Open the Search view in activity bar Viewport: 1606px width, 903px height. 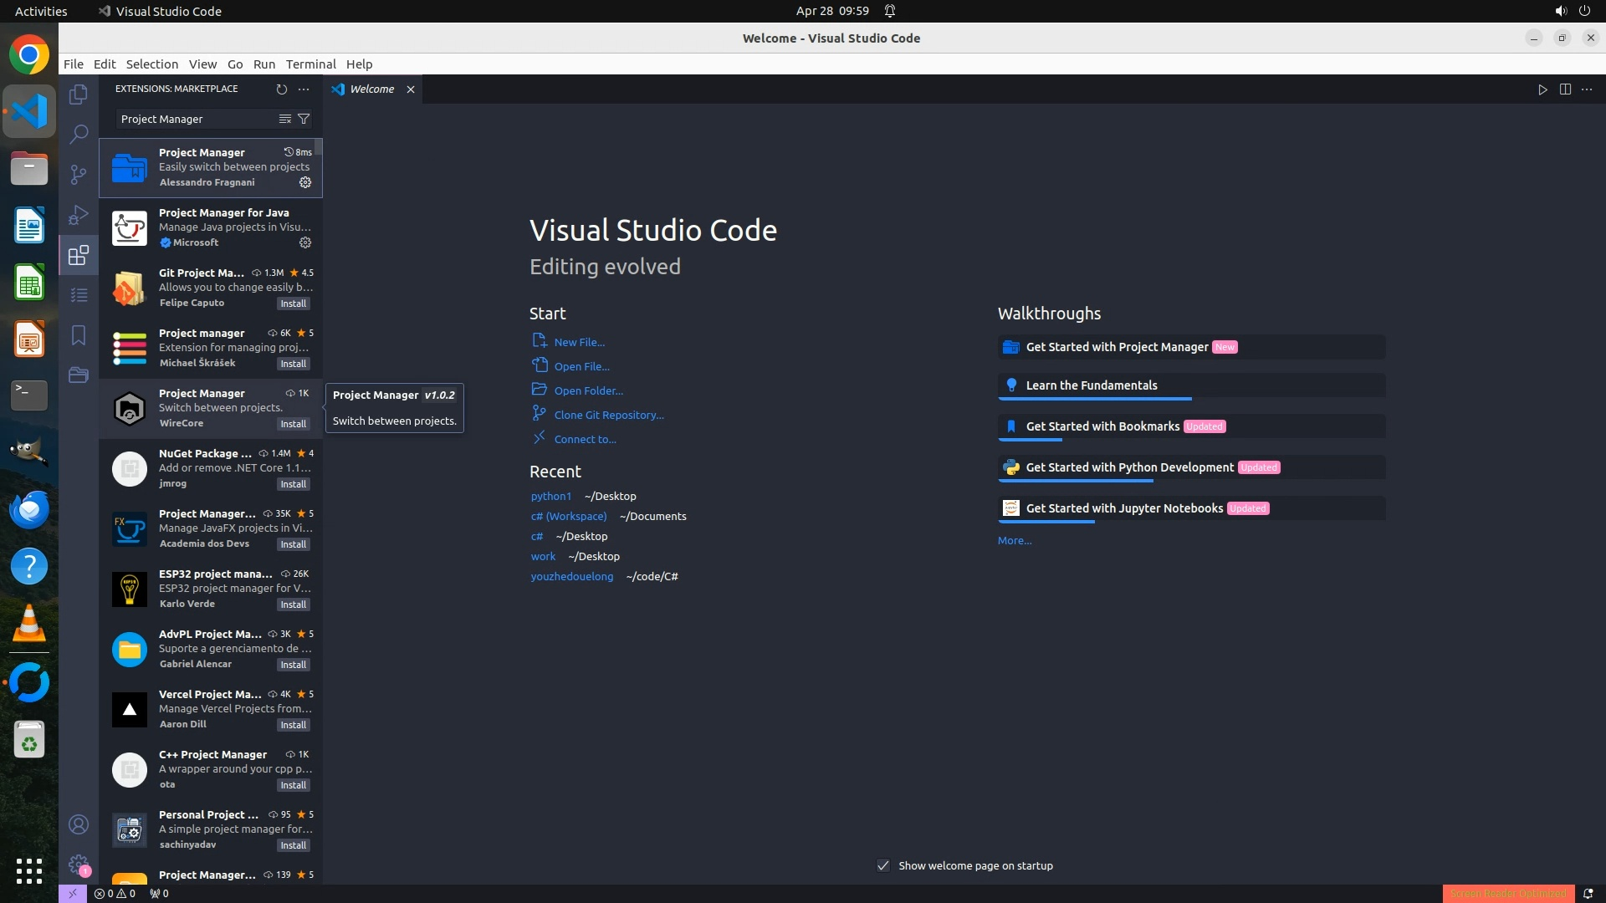point(79,134)
